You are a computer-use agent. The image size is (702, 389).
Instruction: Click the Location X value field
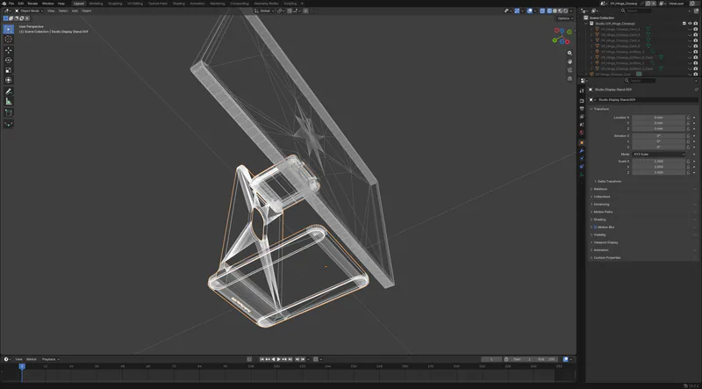[x=659, y=118]
